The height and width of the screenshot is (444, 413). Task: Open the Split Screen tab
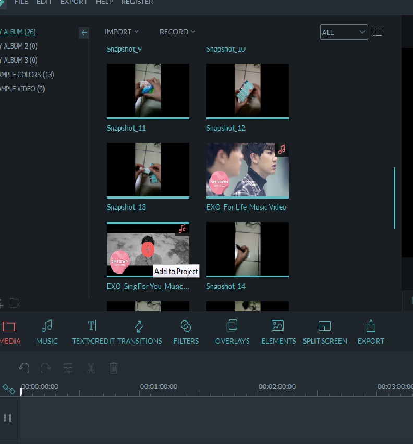tap(325, 332)
